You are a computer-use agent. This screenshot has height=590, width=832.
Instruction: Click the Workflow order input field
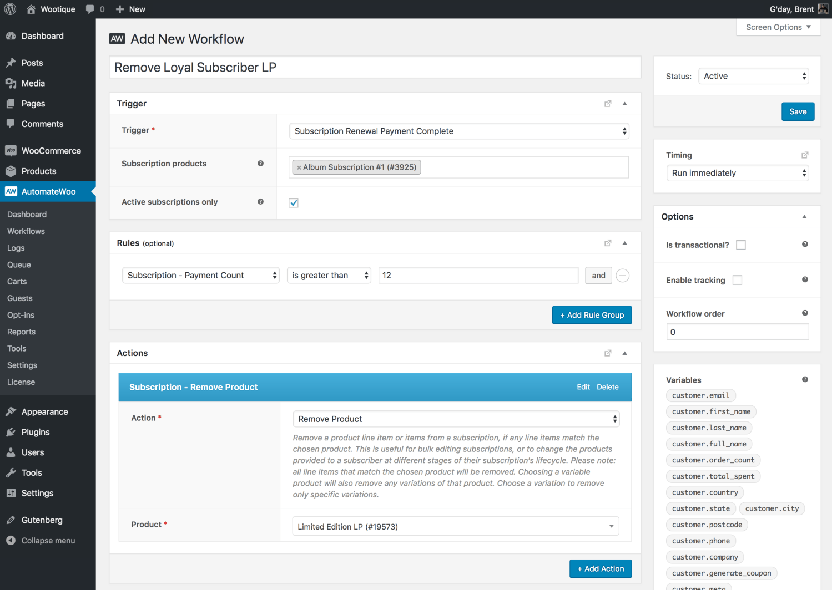[738, 332]
